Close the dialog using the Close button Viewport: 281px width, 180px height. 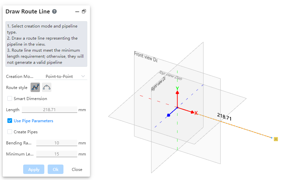[x=77, y=169]
